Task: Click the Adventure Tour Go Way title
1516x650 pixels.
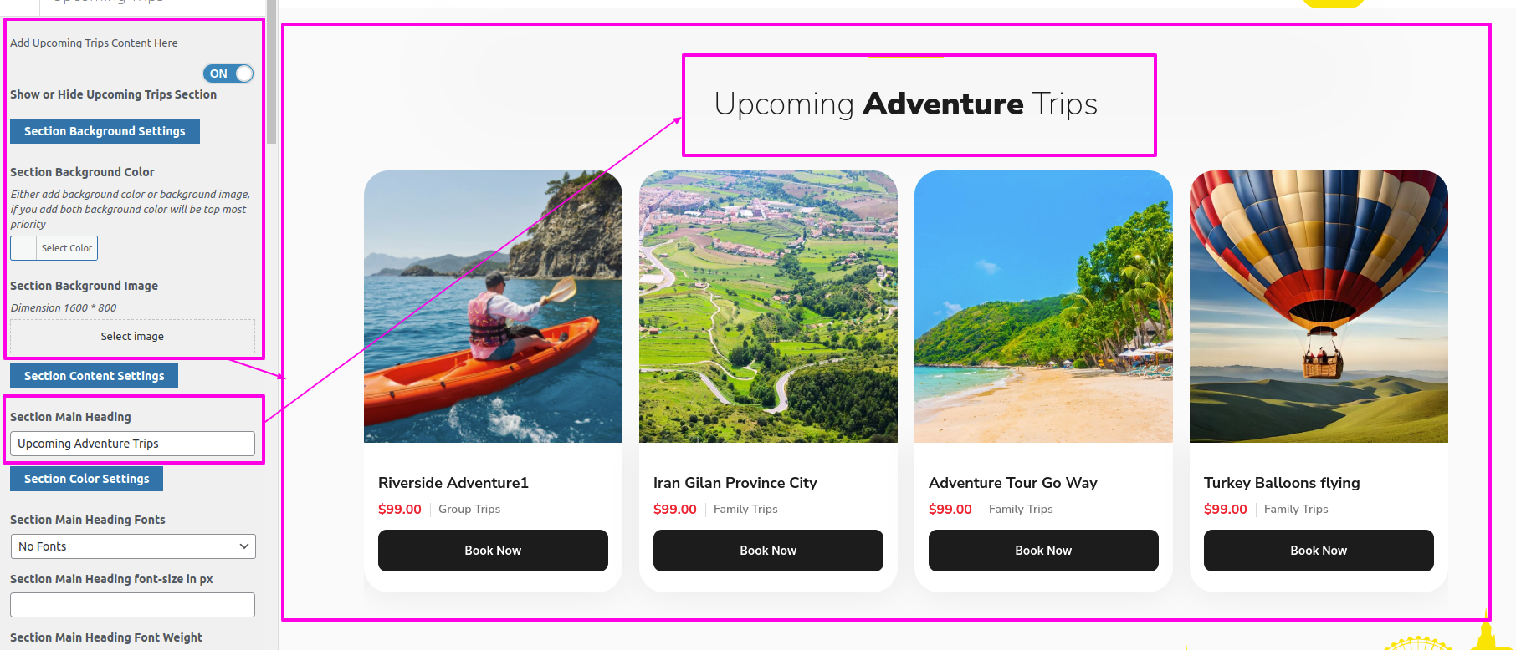Action: (1012, 483)
